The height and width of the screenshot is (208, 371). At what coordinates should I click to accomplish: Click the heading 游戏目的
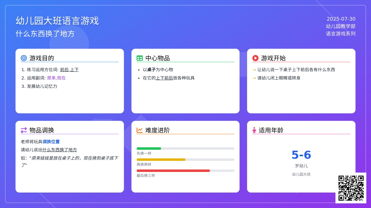coord(42,58)
